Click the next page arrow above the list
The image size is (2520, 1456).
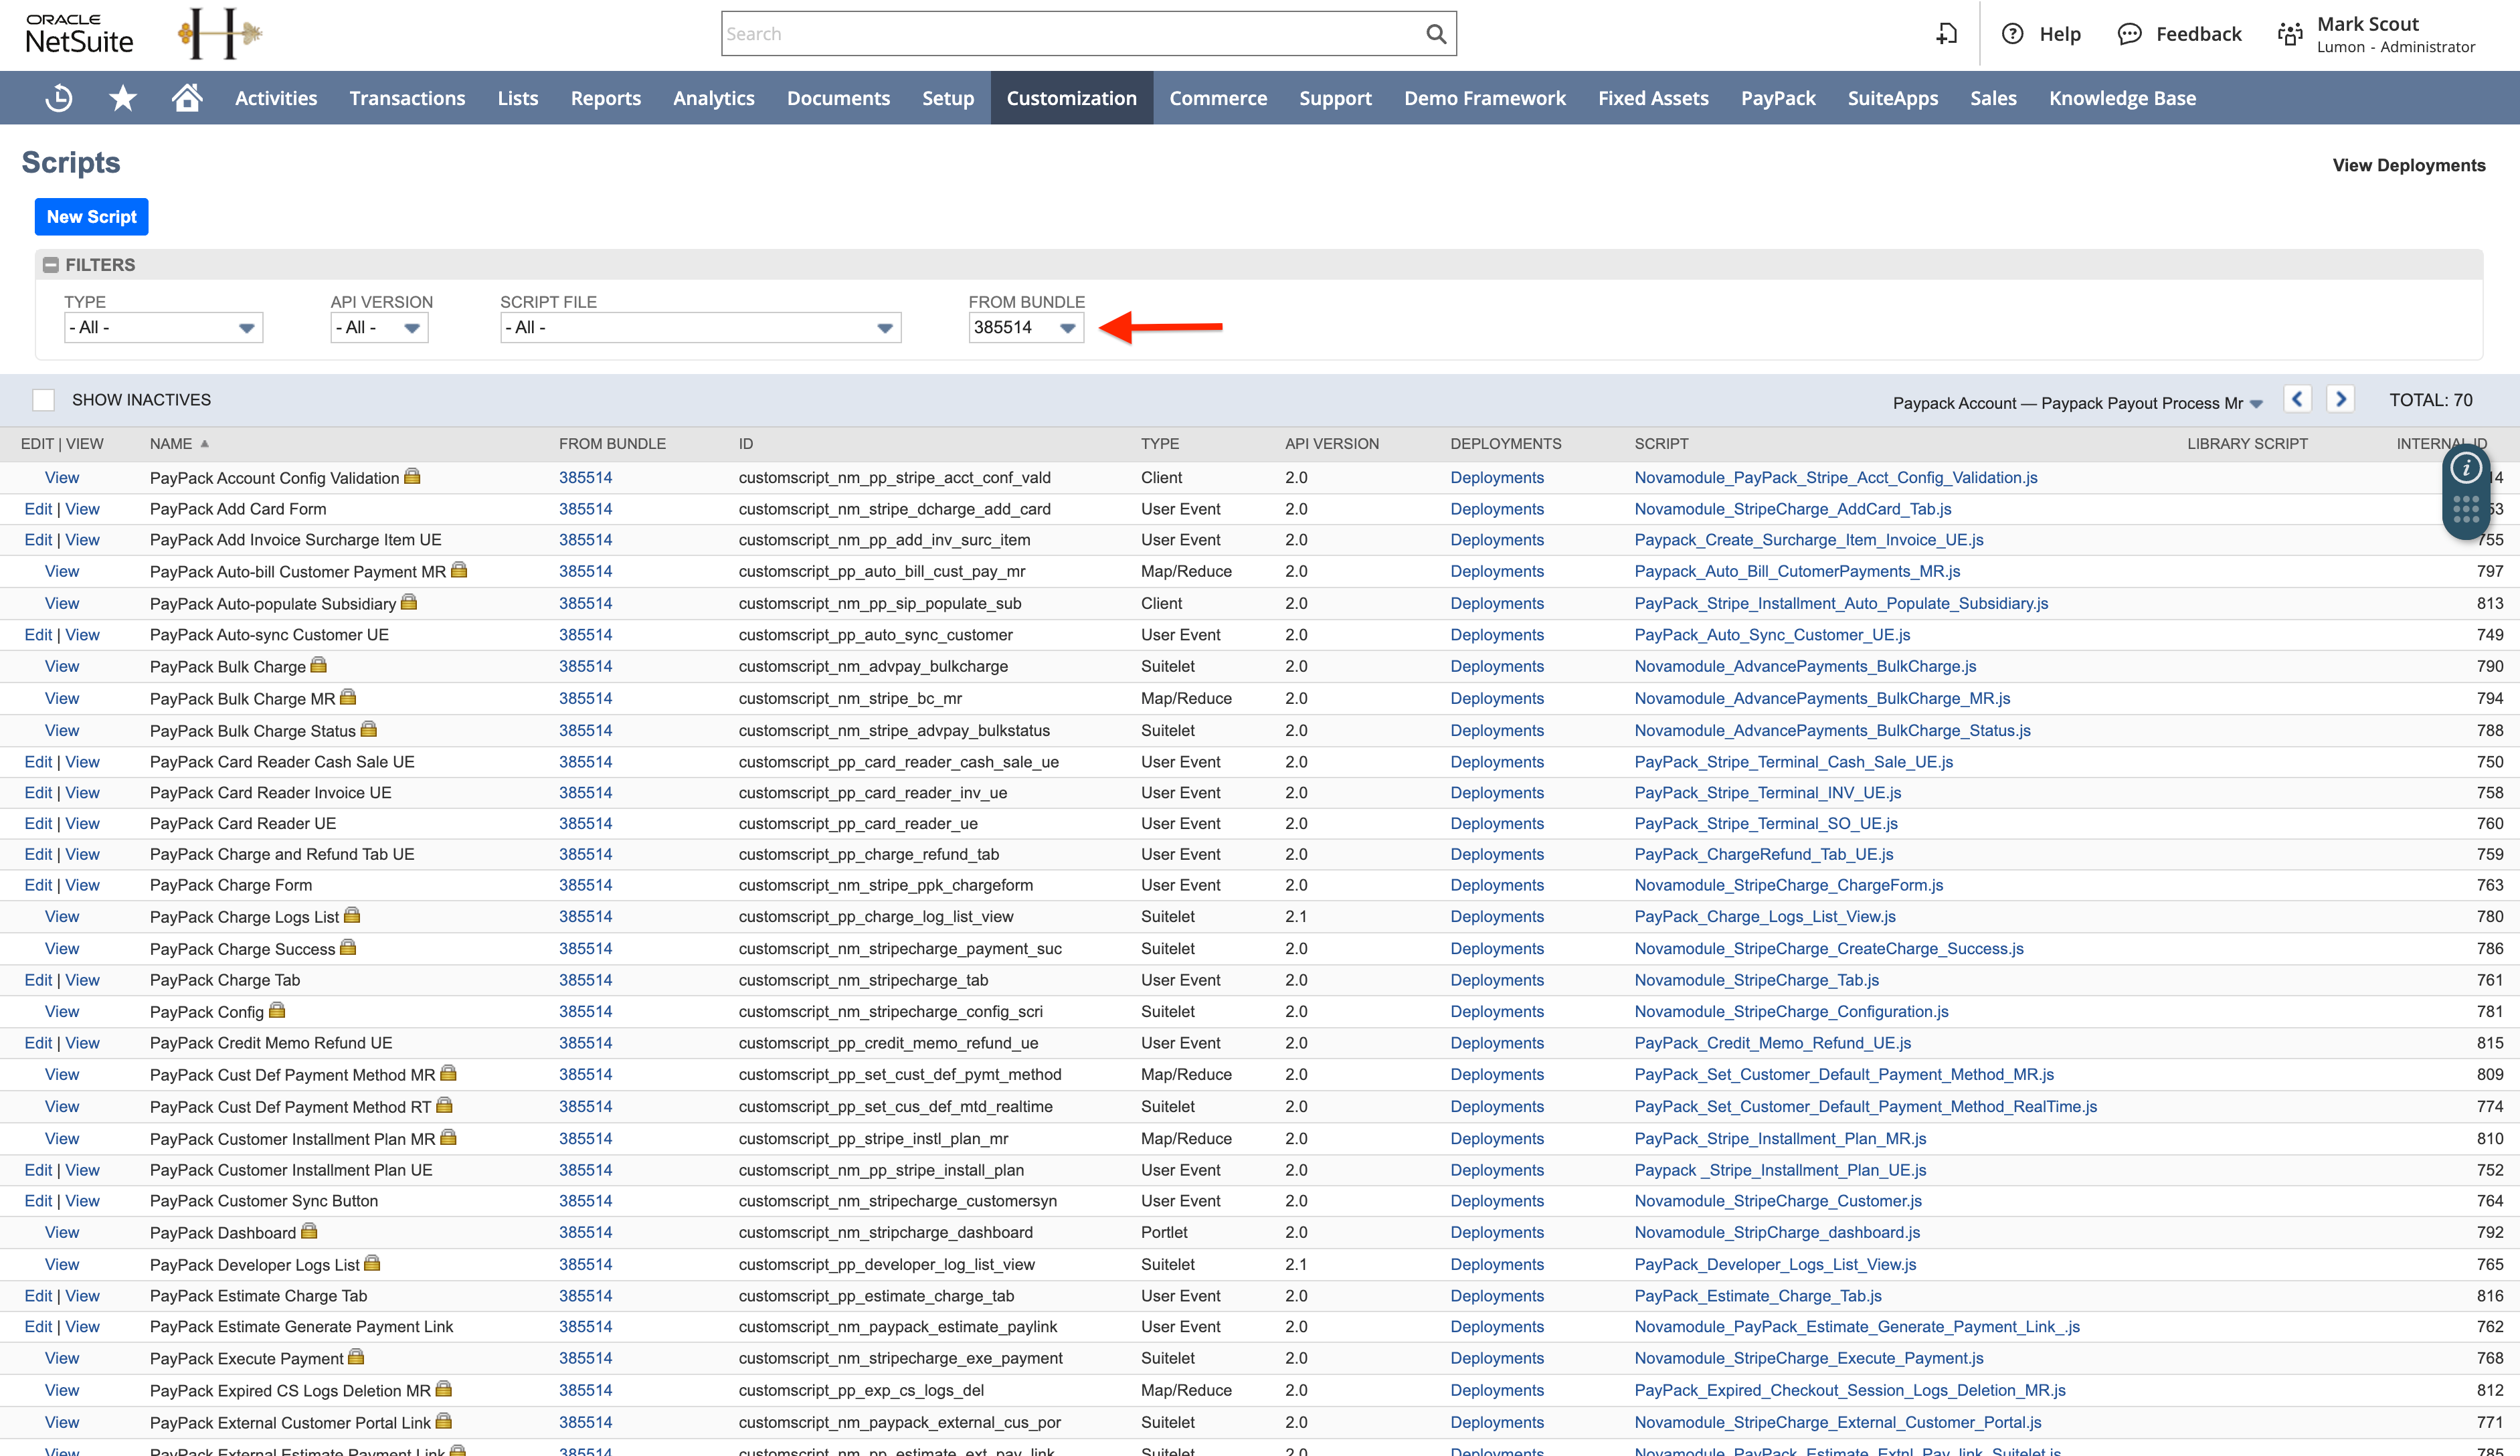(x=2341, y=399)
